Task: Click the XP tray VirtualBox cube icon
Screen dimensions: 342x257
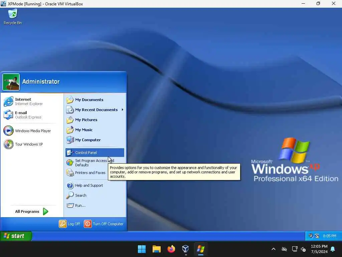Action: point(317,236)
